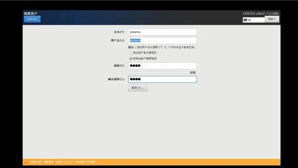Toggle require password for this account checkbox

tap(131, 59)
